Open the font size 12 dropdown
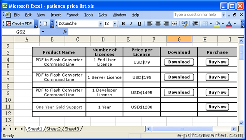 [x=115, y=24]
